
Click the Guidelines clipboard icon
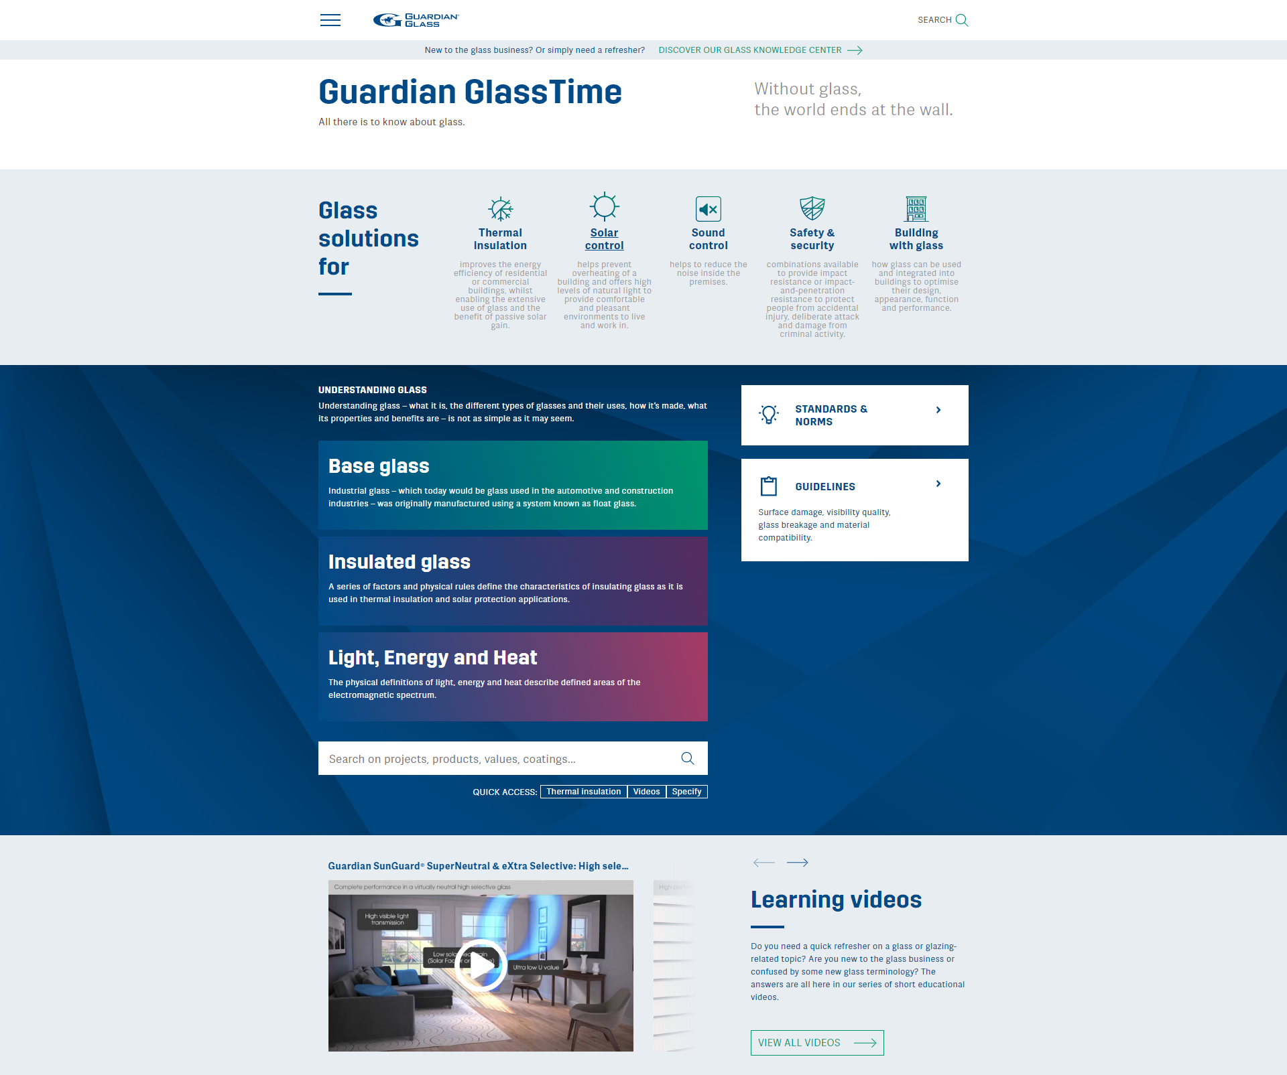(x=771, y=486)
